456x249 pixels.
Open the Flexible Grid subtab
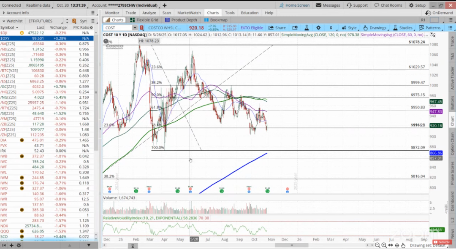point(144,20)
